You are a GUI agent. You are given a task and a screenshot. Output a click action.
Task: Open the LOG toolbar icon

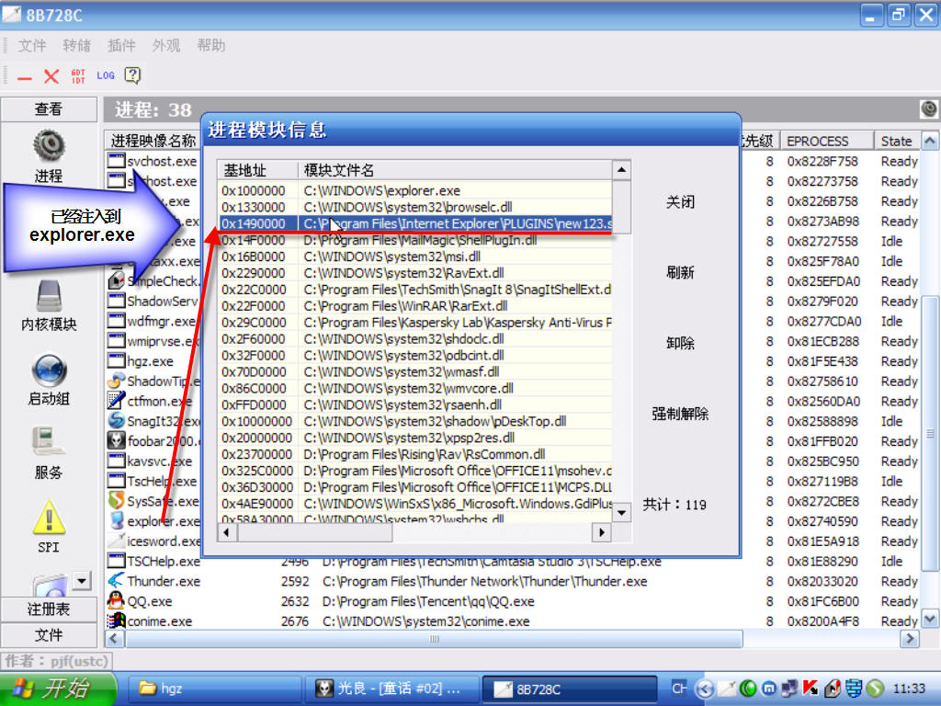click(106, 75)
